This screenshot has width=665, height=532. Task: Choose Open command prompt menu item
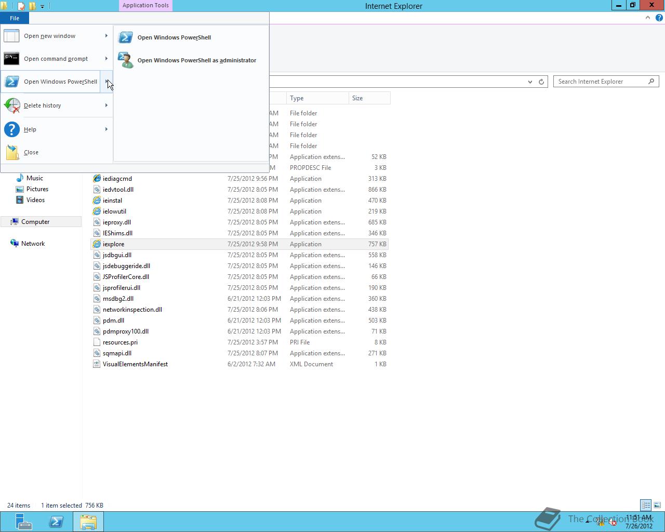coord(57,59)
